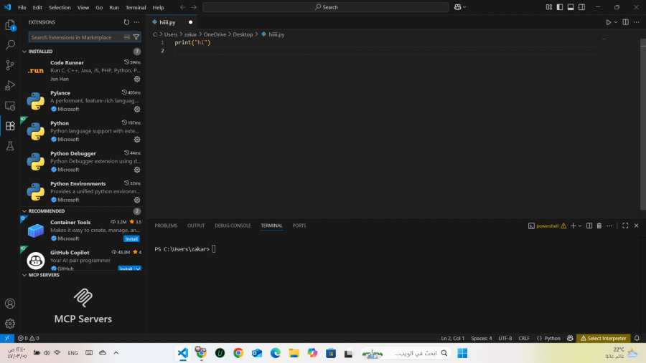Toggle the secondary side bar
646x363 pixels.
pos(581,7)
